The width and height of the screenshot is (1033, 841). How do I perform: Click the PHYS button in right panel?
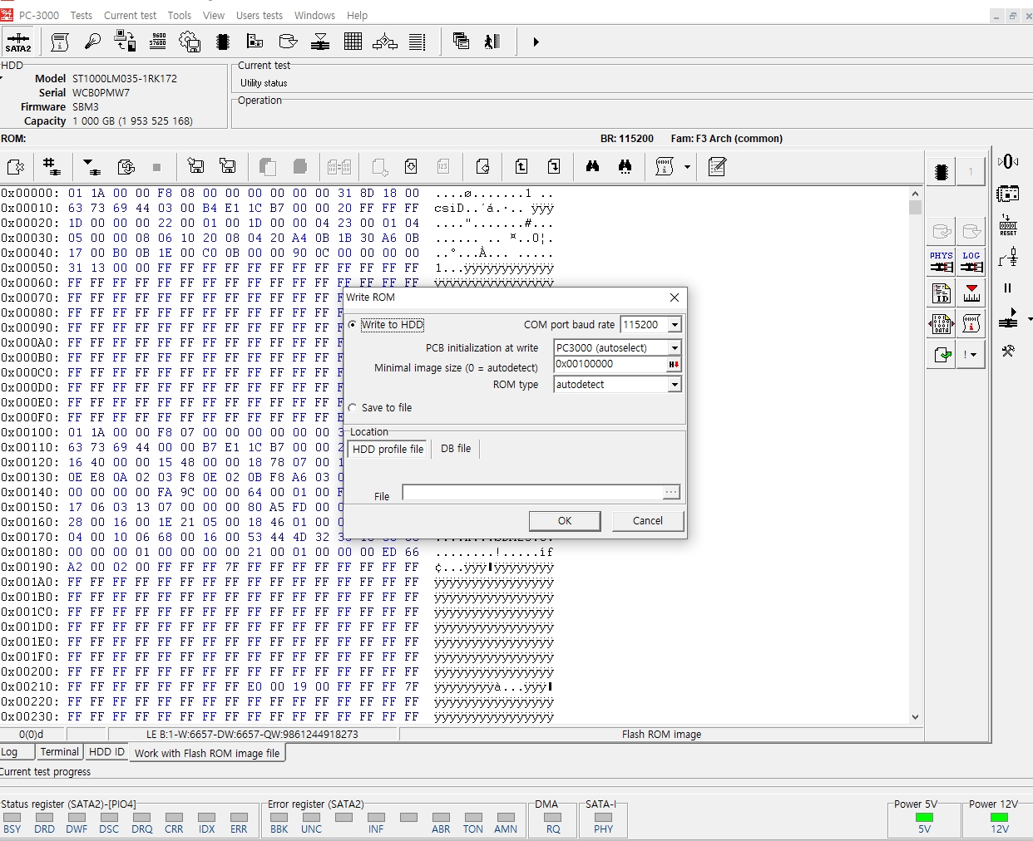[x=942, y=262]
